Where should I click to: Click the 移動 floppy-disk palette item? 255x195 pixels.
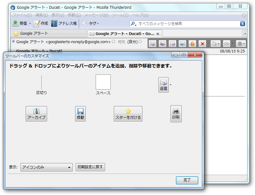(x=80, y=114)
